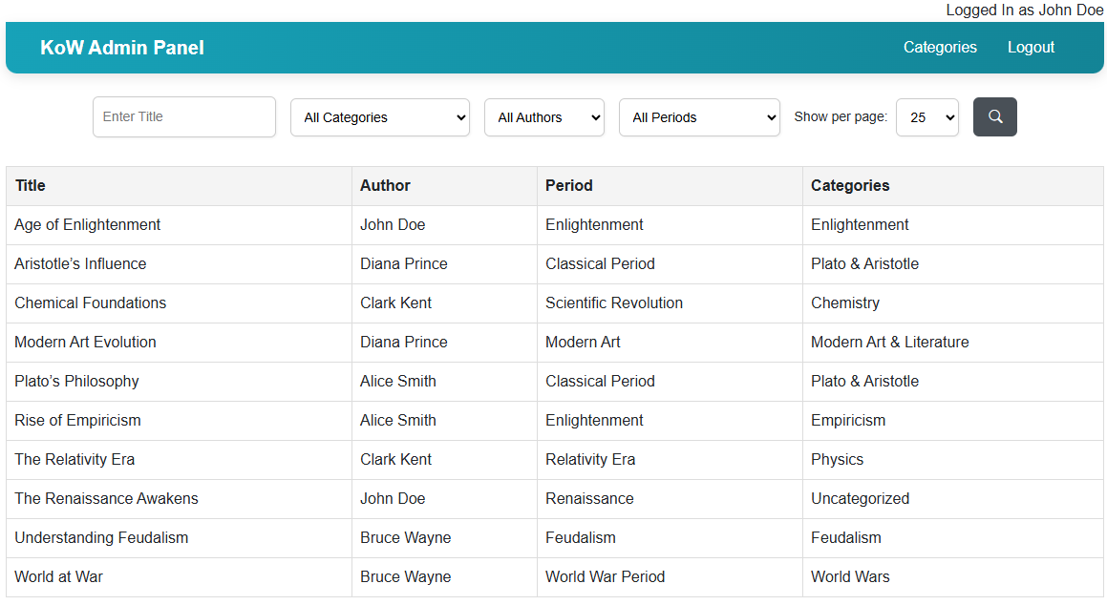Click the KoW Admin Panel brand title

click(122, 48)
